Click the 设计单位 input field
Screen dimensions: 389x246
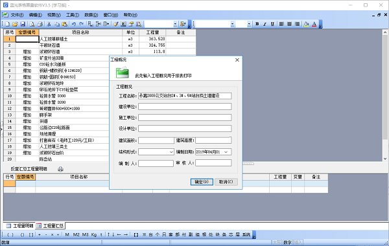tap(185, 129)
